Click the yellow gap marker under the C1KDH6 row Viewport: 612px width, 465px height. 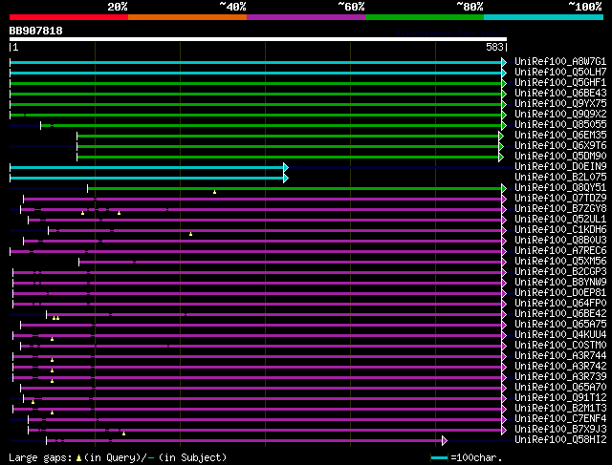point(191,234)
